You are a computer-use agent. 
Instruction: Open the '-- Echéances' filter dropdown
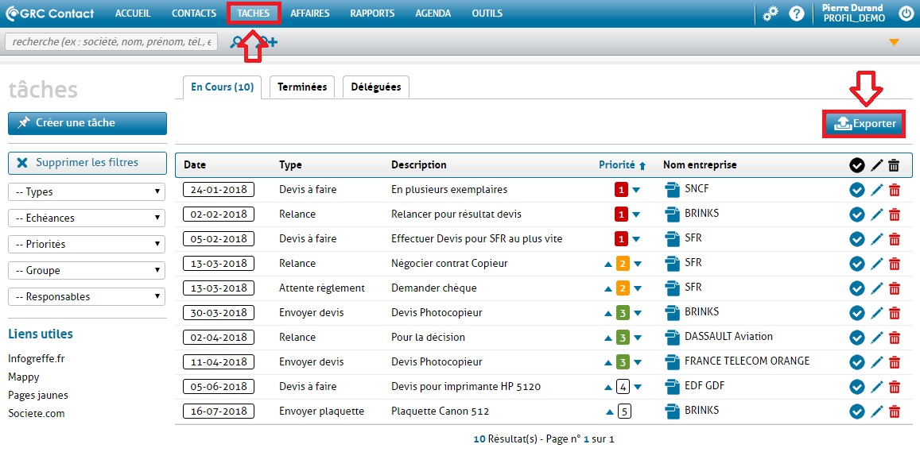[x=87, y=218]
